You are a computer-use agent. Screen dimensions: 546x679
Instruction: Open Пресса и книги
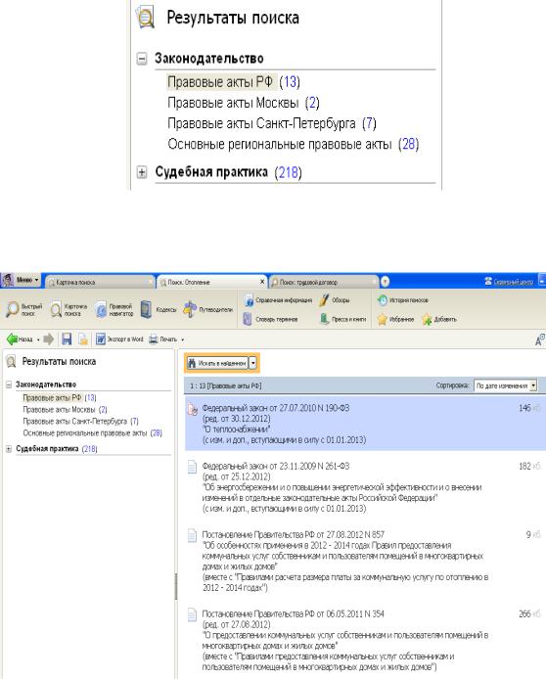pos(342,319)
